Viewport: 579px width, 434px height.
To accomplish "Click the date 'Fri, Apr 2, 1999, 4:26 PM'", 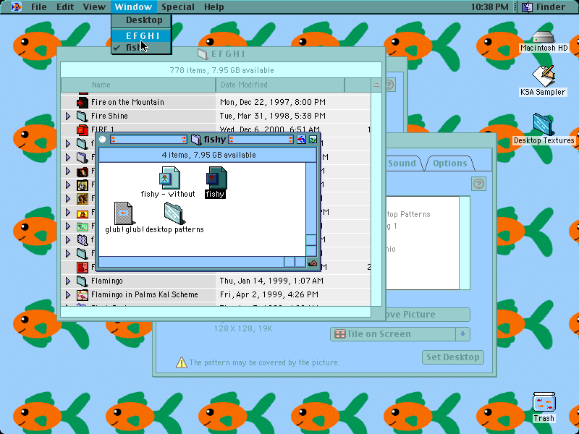I will [x=269, y=294].
